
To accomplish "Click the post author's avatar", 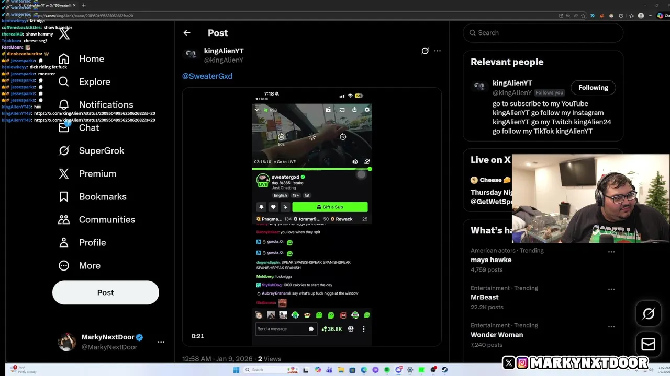I will point(191,54).
